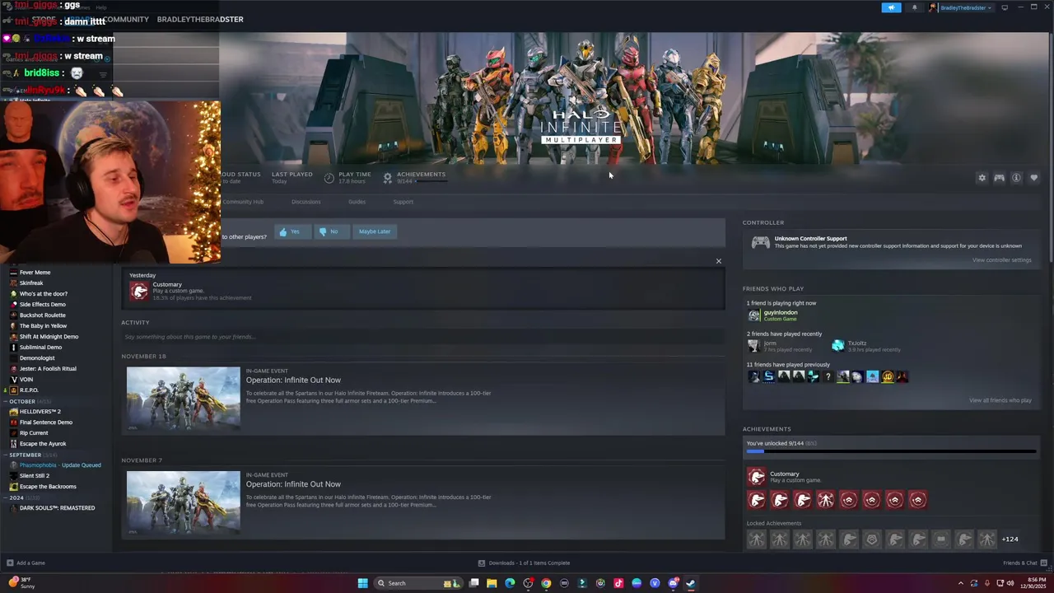Open Chrome from the taskbar
1054x593 pixels.
(546, 583)
